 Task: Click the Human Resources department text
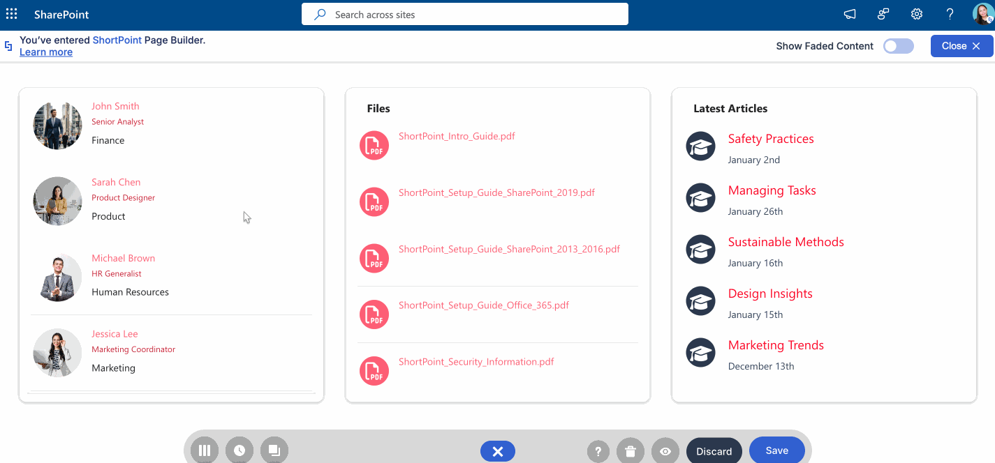click(x=130, y=292)
